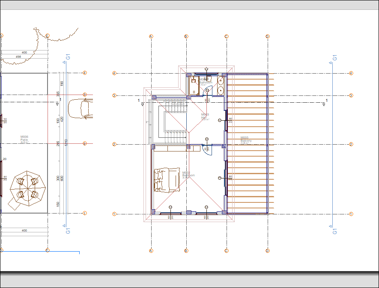Click the 295 dimension text

(58, 144)
